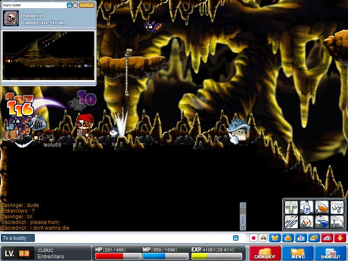Use the Pdn quick-slot white item
Screen dimensions: 348x261
click(337, 222)
